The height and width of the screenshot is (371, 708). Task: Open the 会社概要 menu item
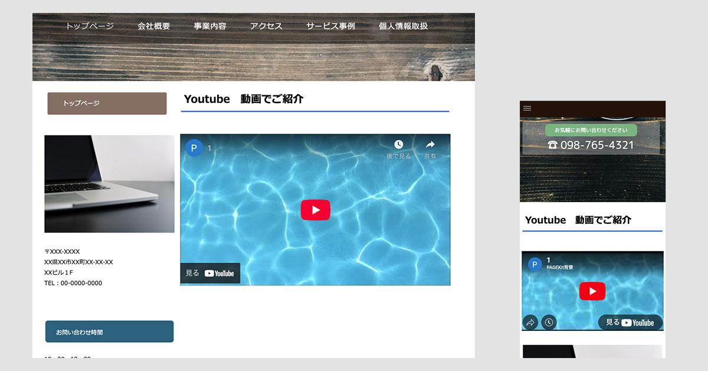coord(154,26)
